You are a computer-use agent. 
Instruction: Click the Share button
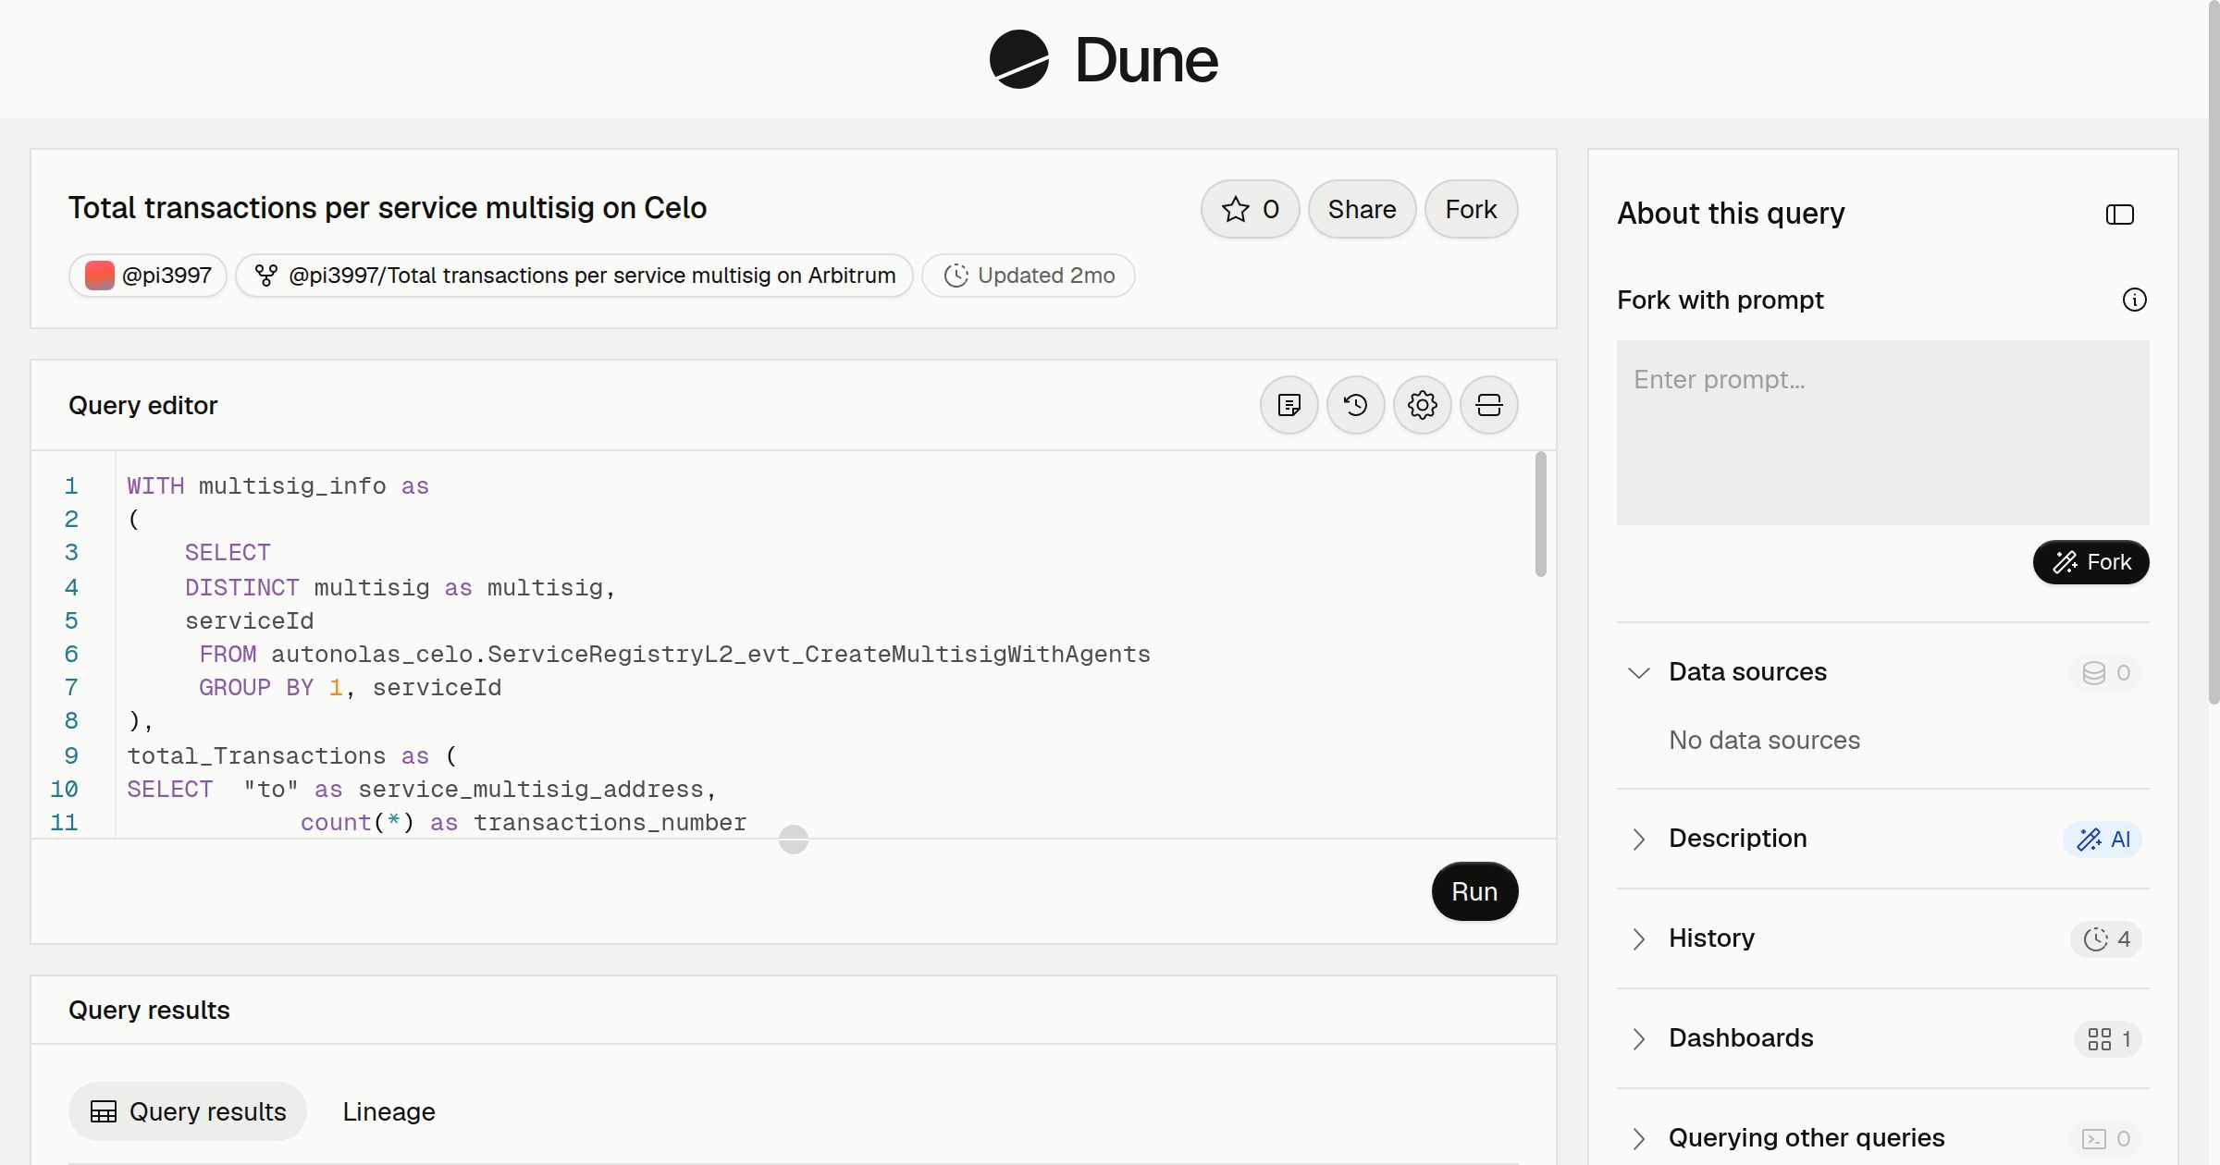1362,209
